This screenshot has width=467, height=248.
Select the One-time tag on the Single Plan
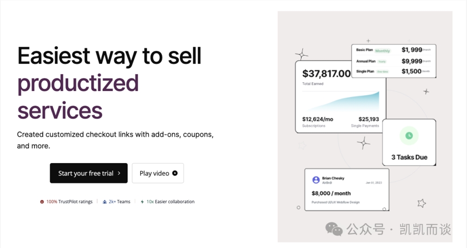pyautogui.click(x=383, y=72)
